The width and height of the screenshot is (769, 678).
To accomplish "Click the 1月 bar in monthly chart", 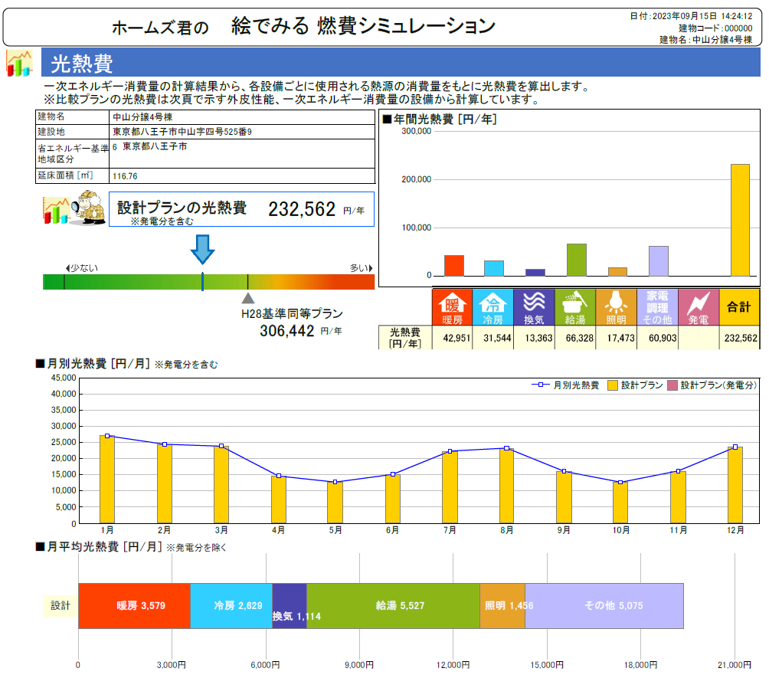I will (x=107, y=480).
